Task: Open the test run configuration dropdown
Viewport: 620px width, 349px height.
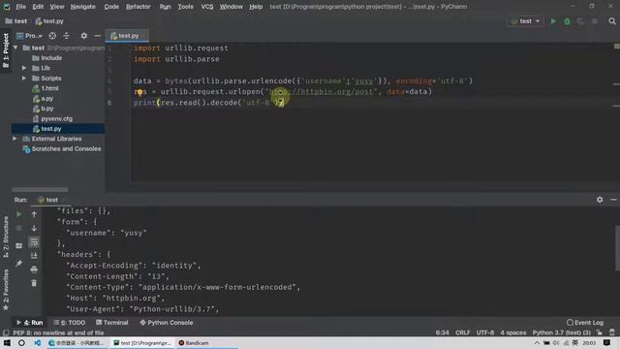Action: pyautogui.click(x=525, y=21)
